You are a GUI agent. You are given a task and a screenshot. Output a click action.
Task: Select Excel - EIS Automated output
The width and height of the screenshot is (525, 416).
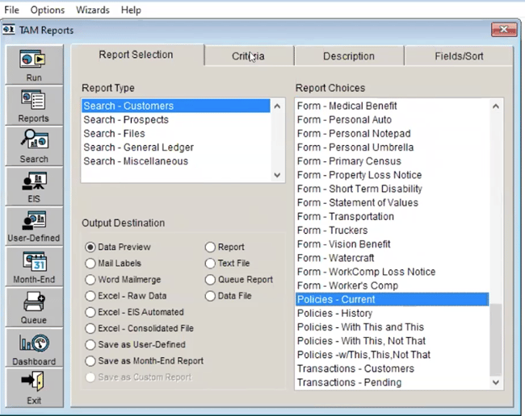point(135,312)
